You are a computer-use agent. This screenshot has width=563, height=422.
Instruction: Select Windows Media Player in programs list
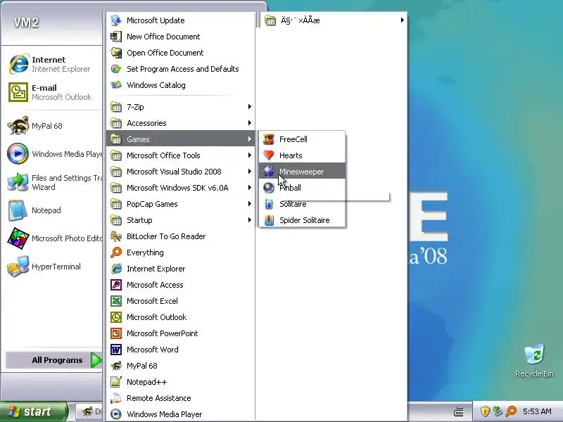pos(181,414)
